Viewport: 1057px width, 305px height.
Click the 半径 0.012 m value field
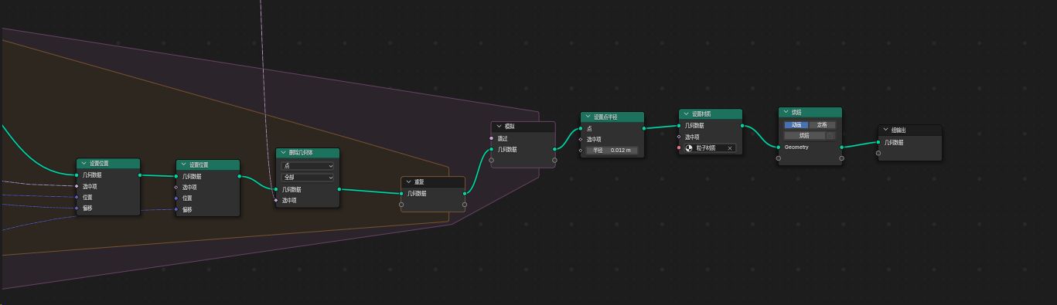tap(612, 151)
